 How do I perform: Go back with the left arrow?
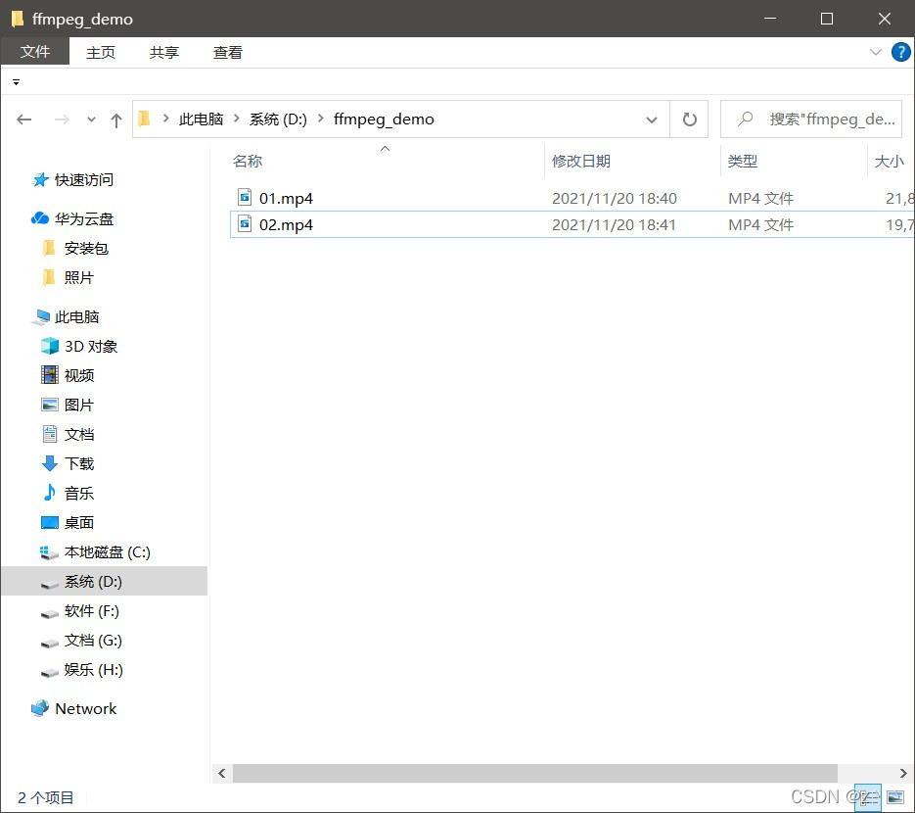click(x=23, y=120)
